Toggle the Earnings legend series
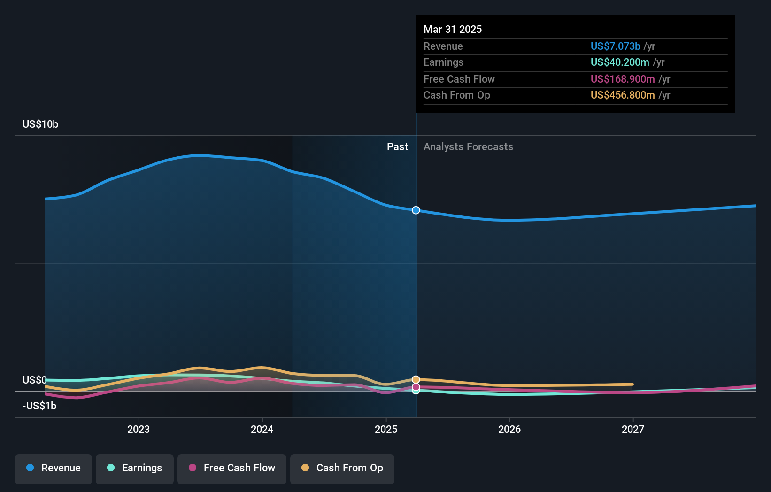771x492 pixels. point(135,469)
